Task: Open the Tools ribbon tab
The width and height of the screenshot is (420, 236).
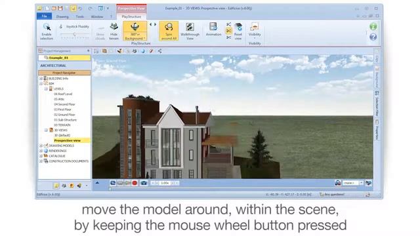Action: 79,16
